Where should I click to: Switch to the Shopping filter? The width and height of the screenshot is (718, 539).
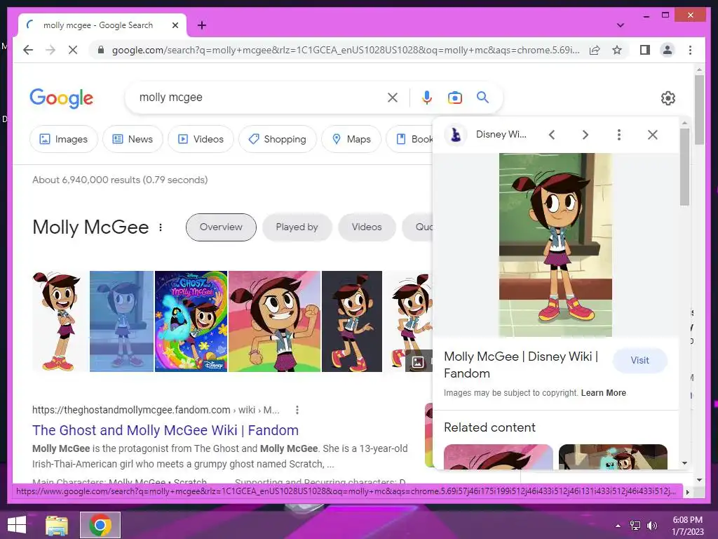point(277,139)
